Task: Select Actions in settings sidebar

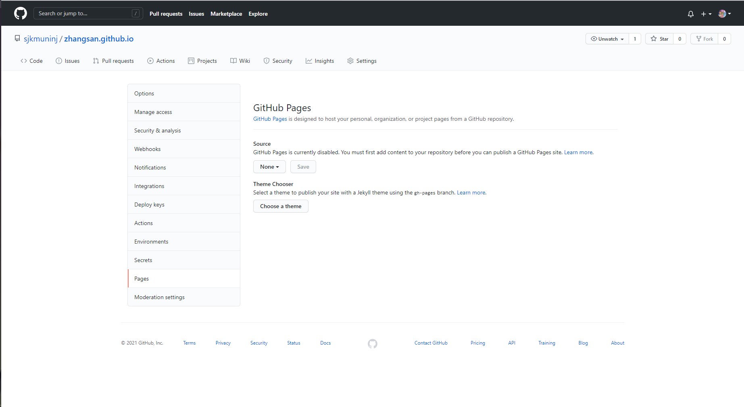Action: 184,223
